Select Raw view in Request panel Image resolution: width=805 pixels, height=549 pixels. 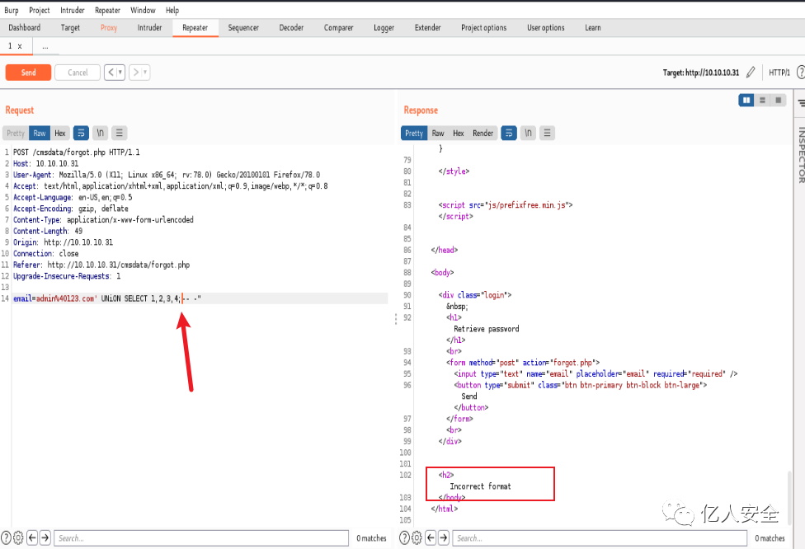[x=40, y=133]
